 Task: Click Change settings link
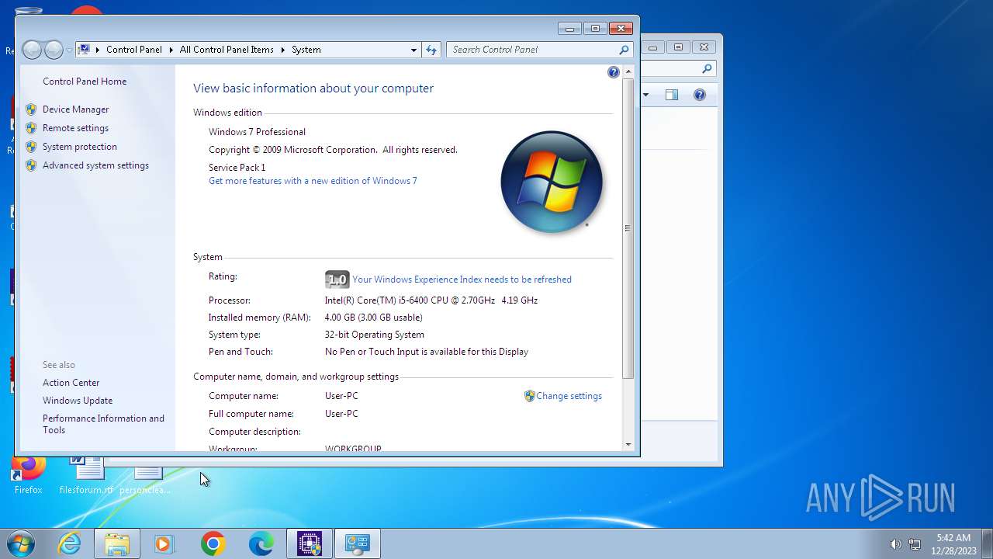[569, 396]
